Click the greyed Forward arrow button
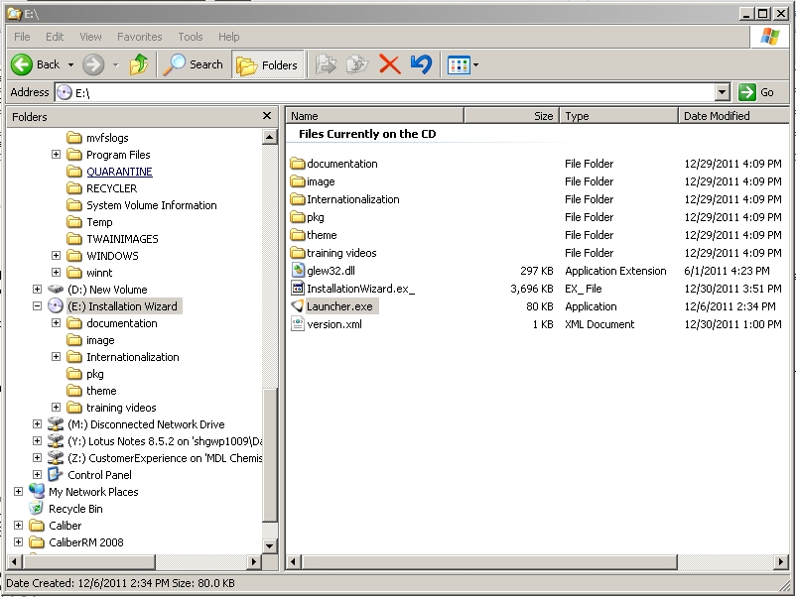Screen dimensions: 796x597 [93, 64]
